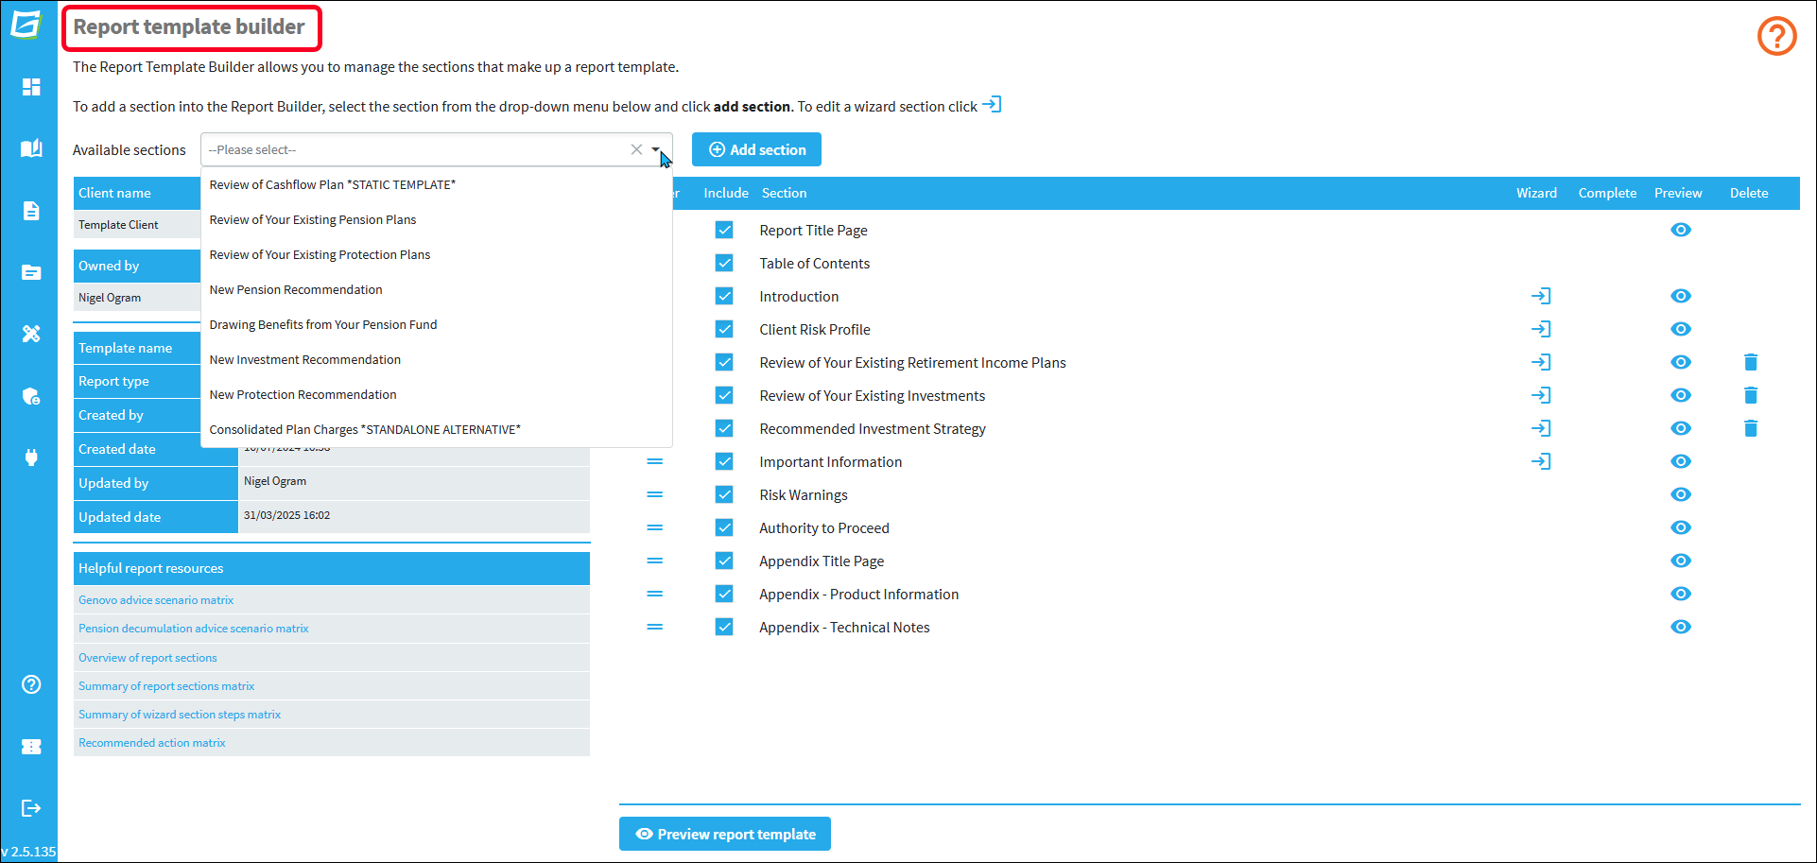The image size is (1817, 863).
Task: Uncheck Include for Introduction
Action: point(724,296)
